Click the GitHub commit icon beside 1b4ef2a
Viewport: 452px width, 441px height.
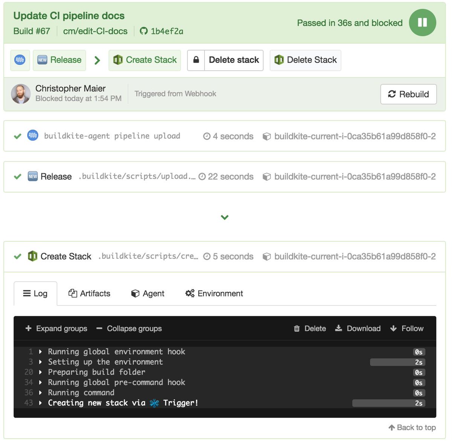(x=144, y=31)
